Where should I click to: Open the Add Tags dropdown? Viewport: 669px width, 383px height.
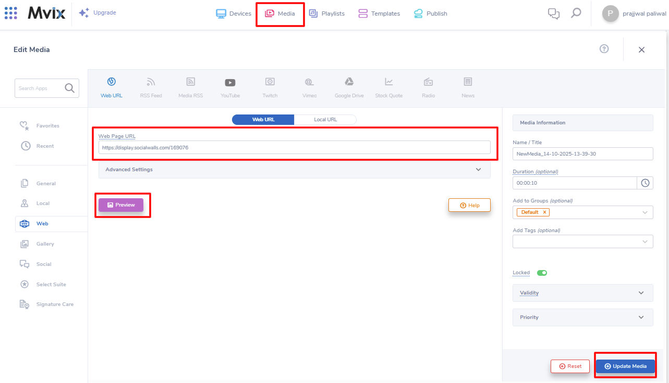click(x=582, y=241)
